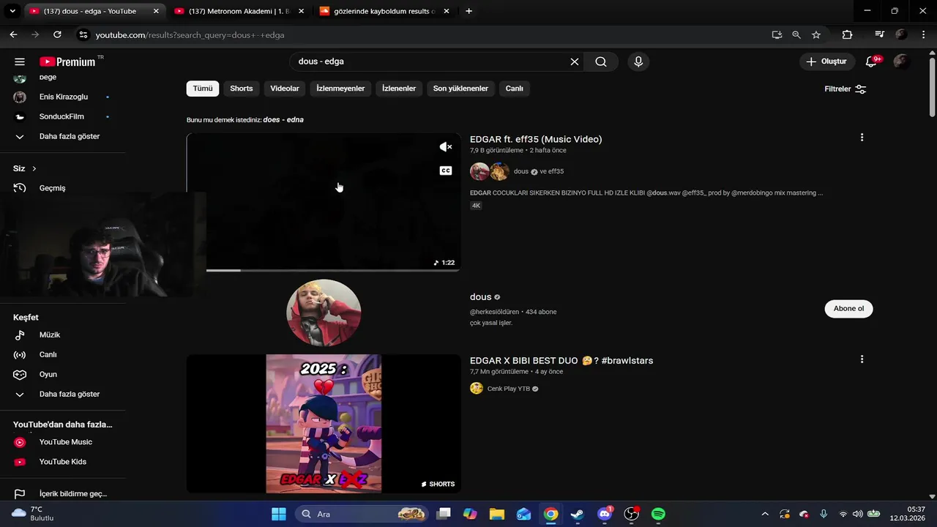Viewport: 937px width, 527px height.
Task: Open dous channel name result
Action: [481, 297]
